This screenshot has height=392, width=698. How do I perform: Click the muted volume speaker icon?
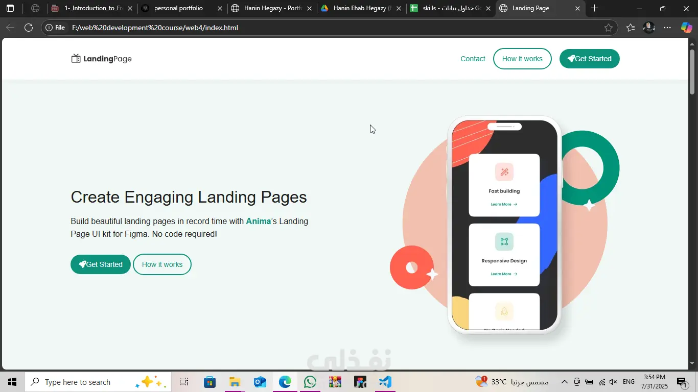[x=614, y=382]
